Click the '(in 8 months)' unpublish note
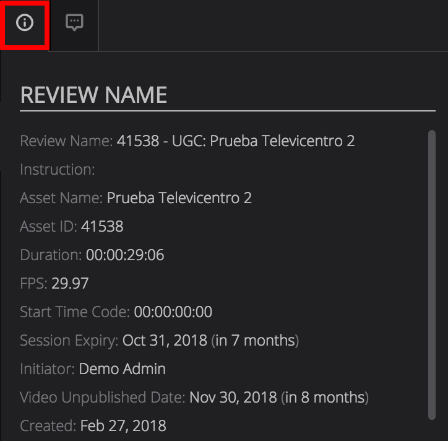The width and height of the screenshot is (448, 441). (325, 398)
